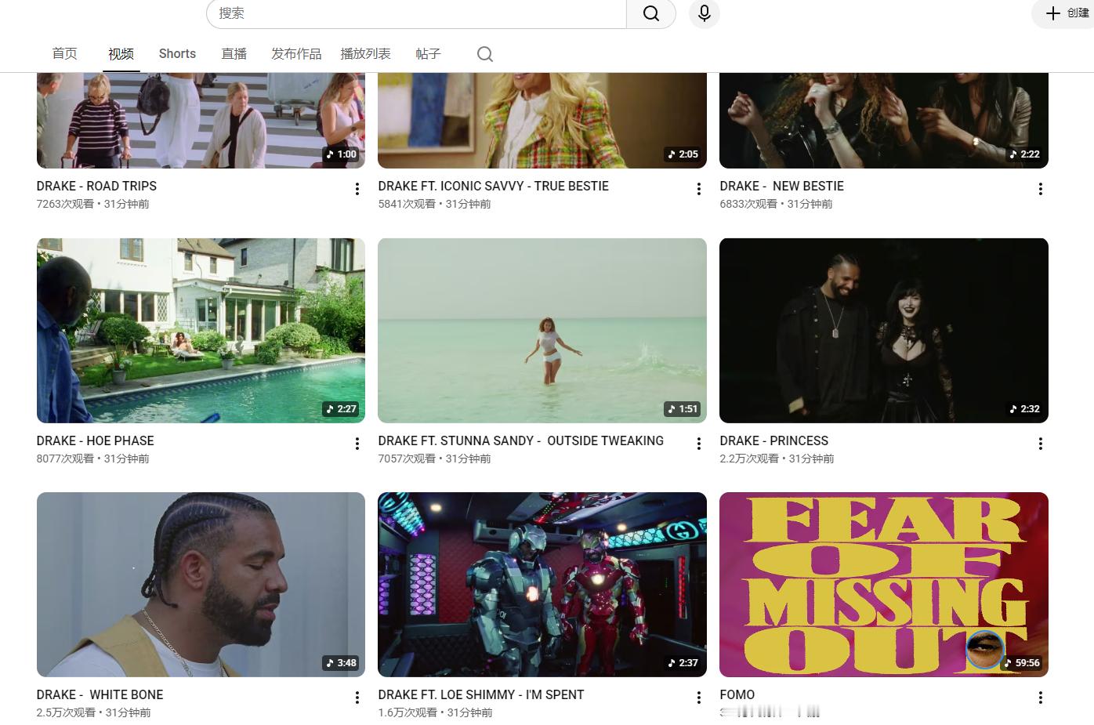Click the search magnifier button in top bar
Screen dimensions: 1094x725
651,13
